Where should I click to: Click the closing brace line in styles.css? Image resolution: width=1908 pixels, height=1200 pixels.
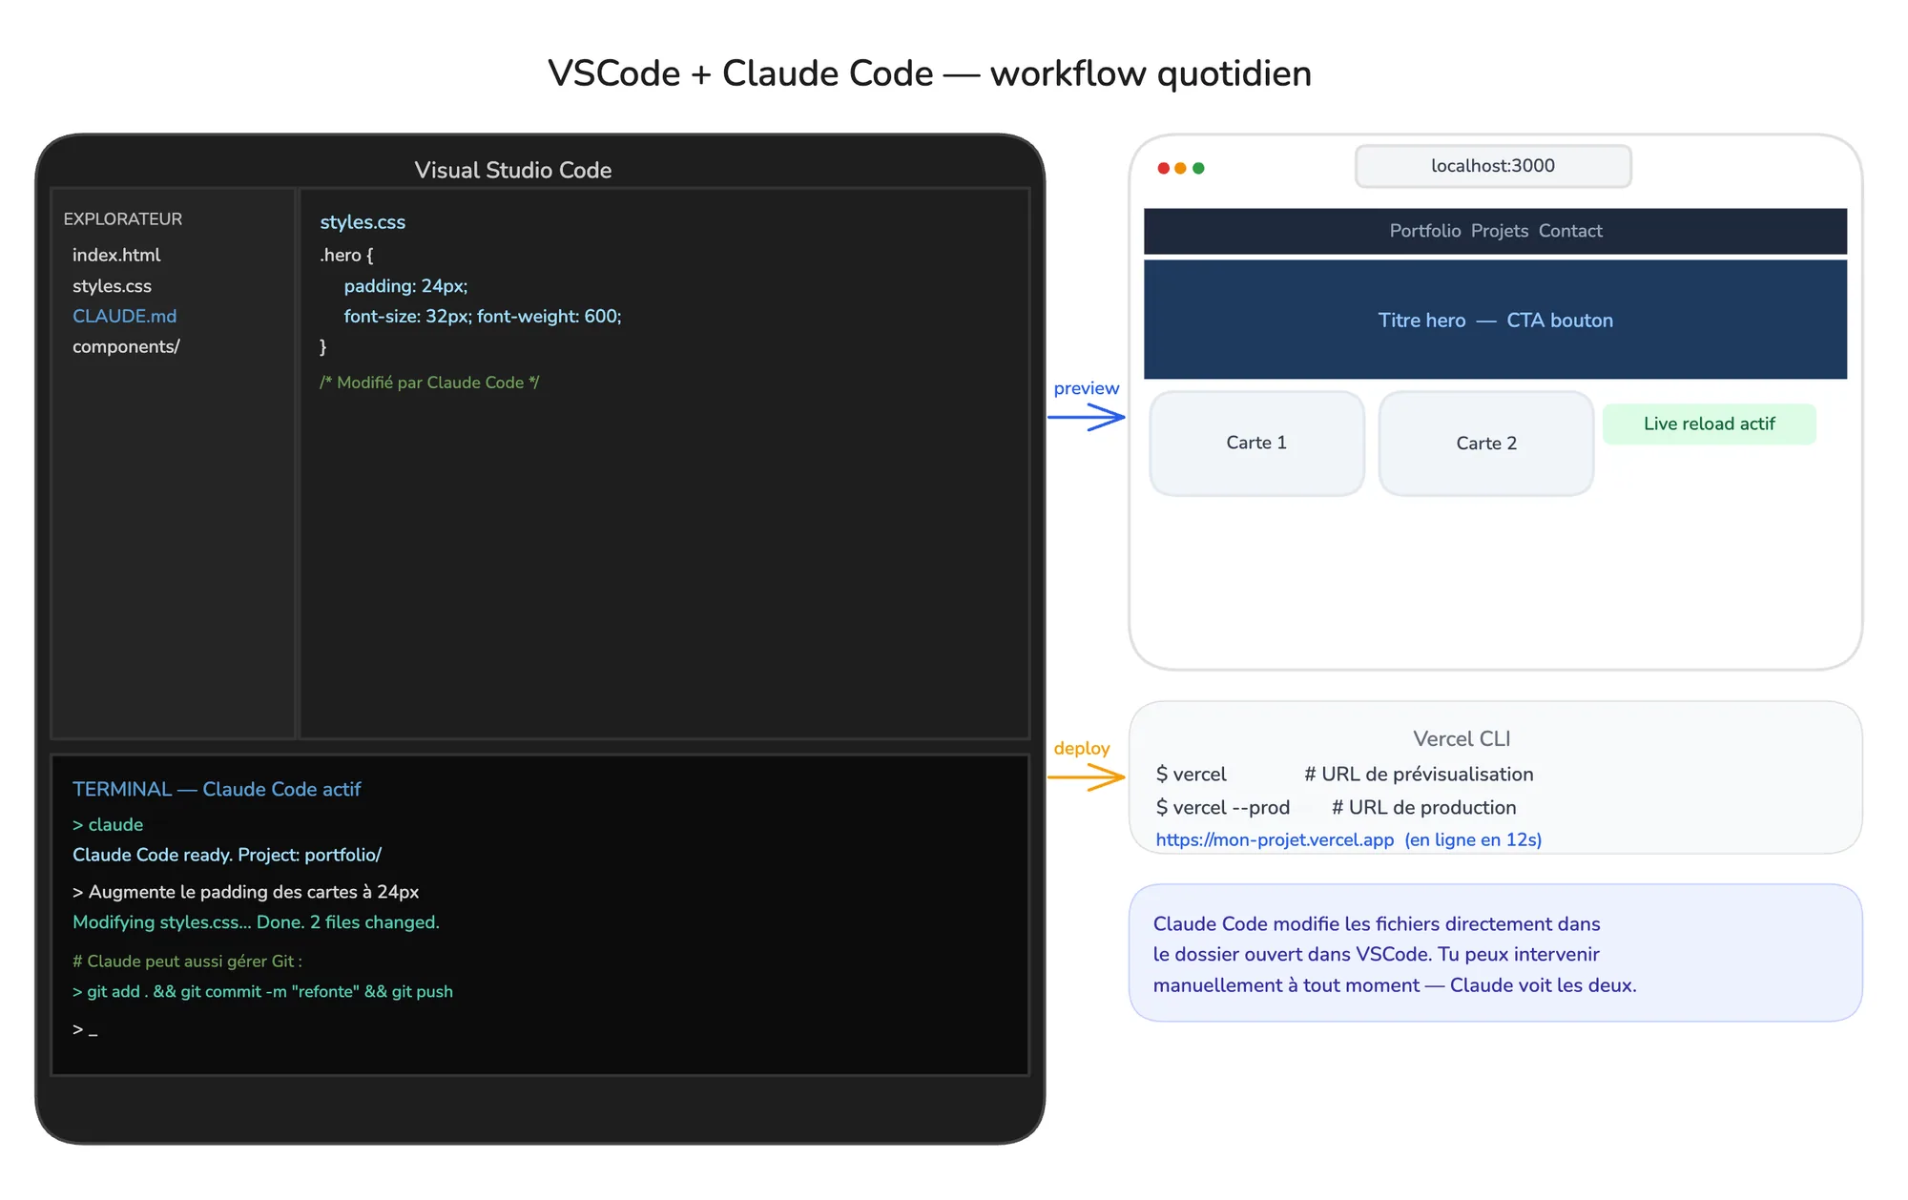323,346
